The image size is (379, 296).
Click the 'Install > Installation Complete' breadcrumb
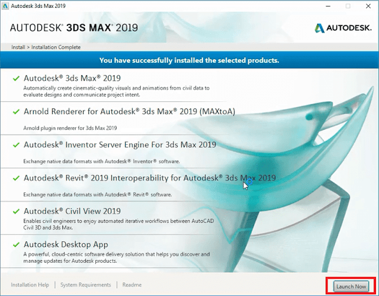tap(46, 47)
